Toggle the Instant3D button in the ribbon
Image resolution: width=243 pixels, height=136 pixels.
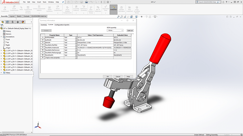(114, 8)
